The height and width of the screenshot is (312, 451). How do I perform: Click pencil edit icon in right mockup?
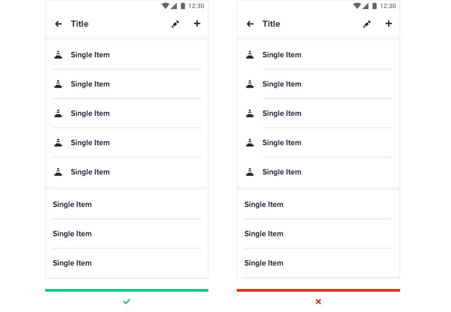point(367,24)
